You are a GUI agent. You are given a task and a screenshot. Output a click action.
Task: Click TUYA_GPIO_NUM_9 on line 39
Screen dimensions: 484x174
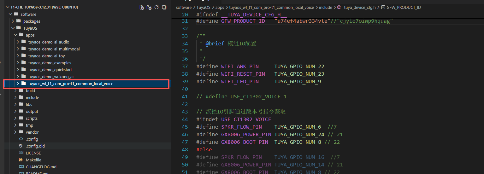pyautogui.click(x=298, y=81)
